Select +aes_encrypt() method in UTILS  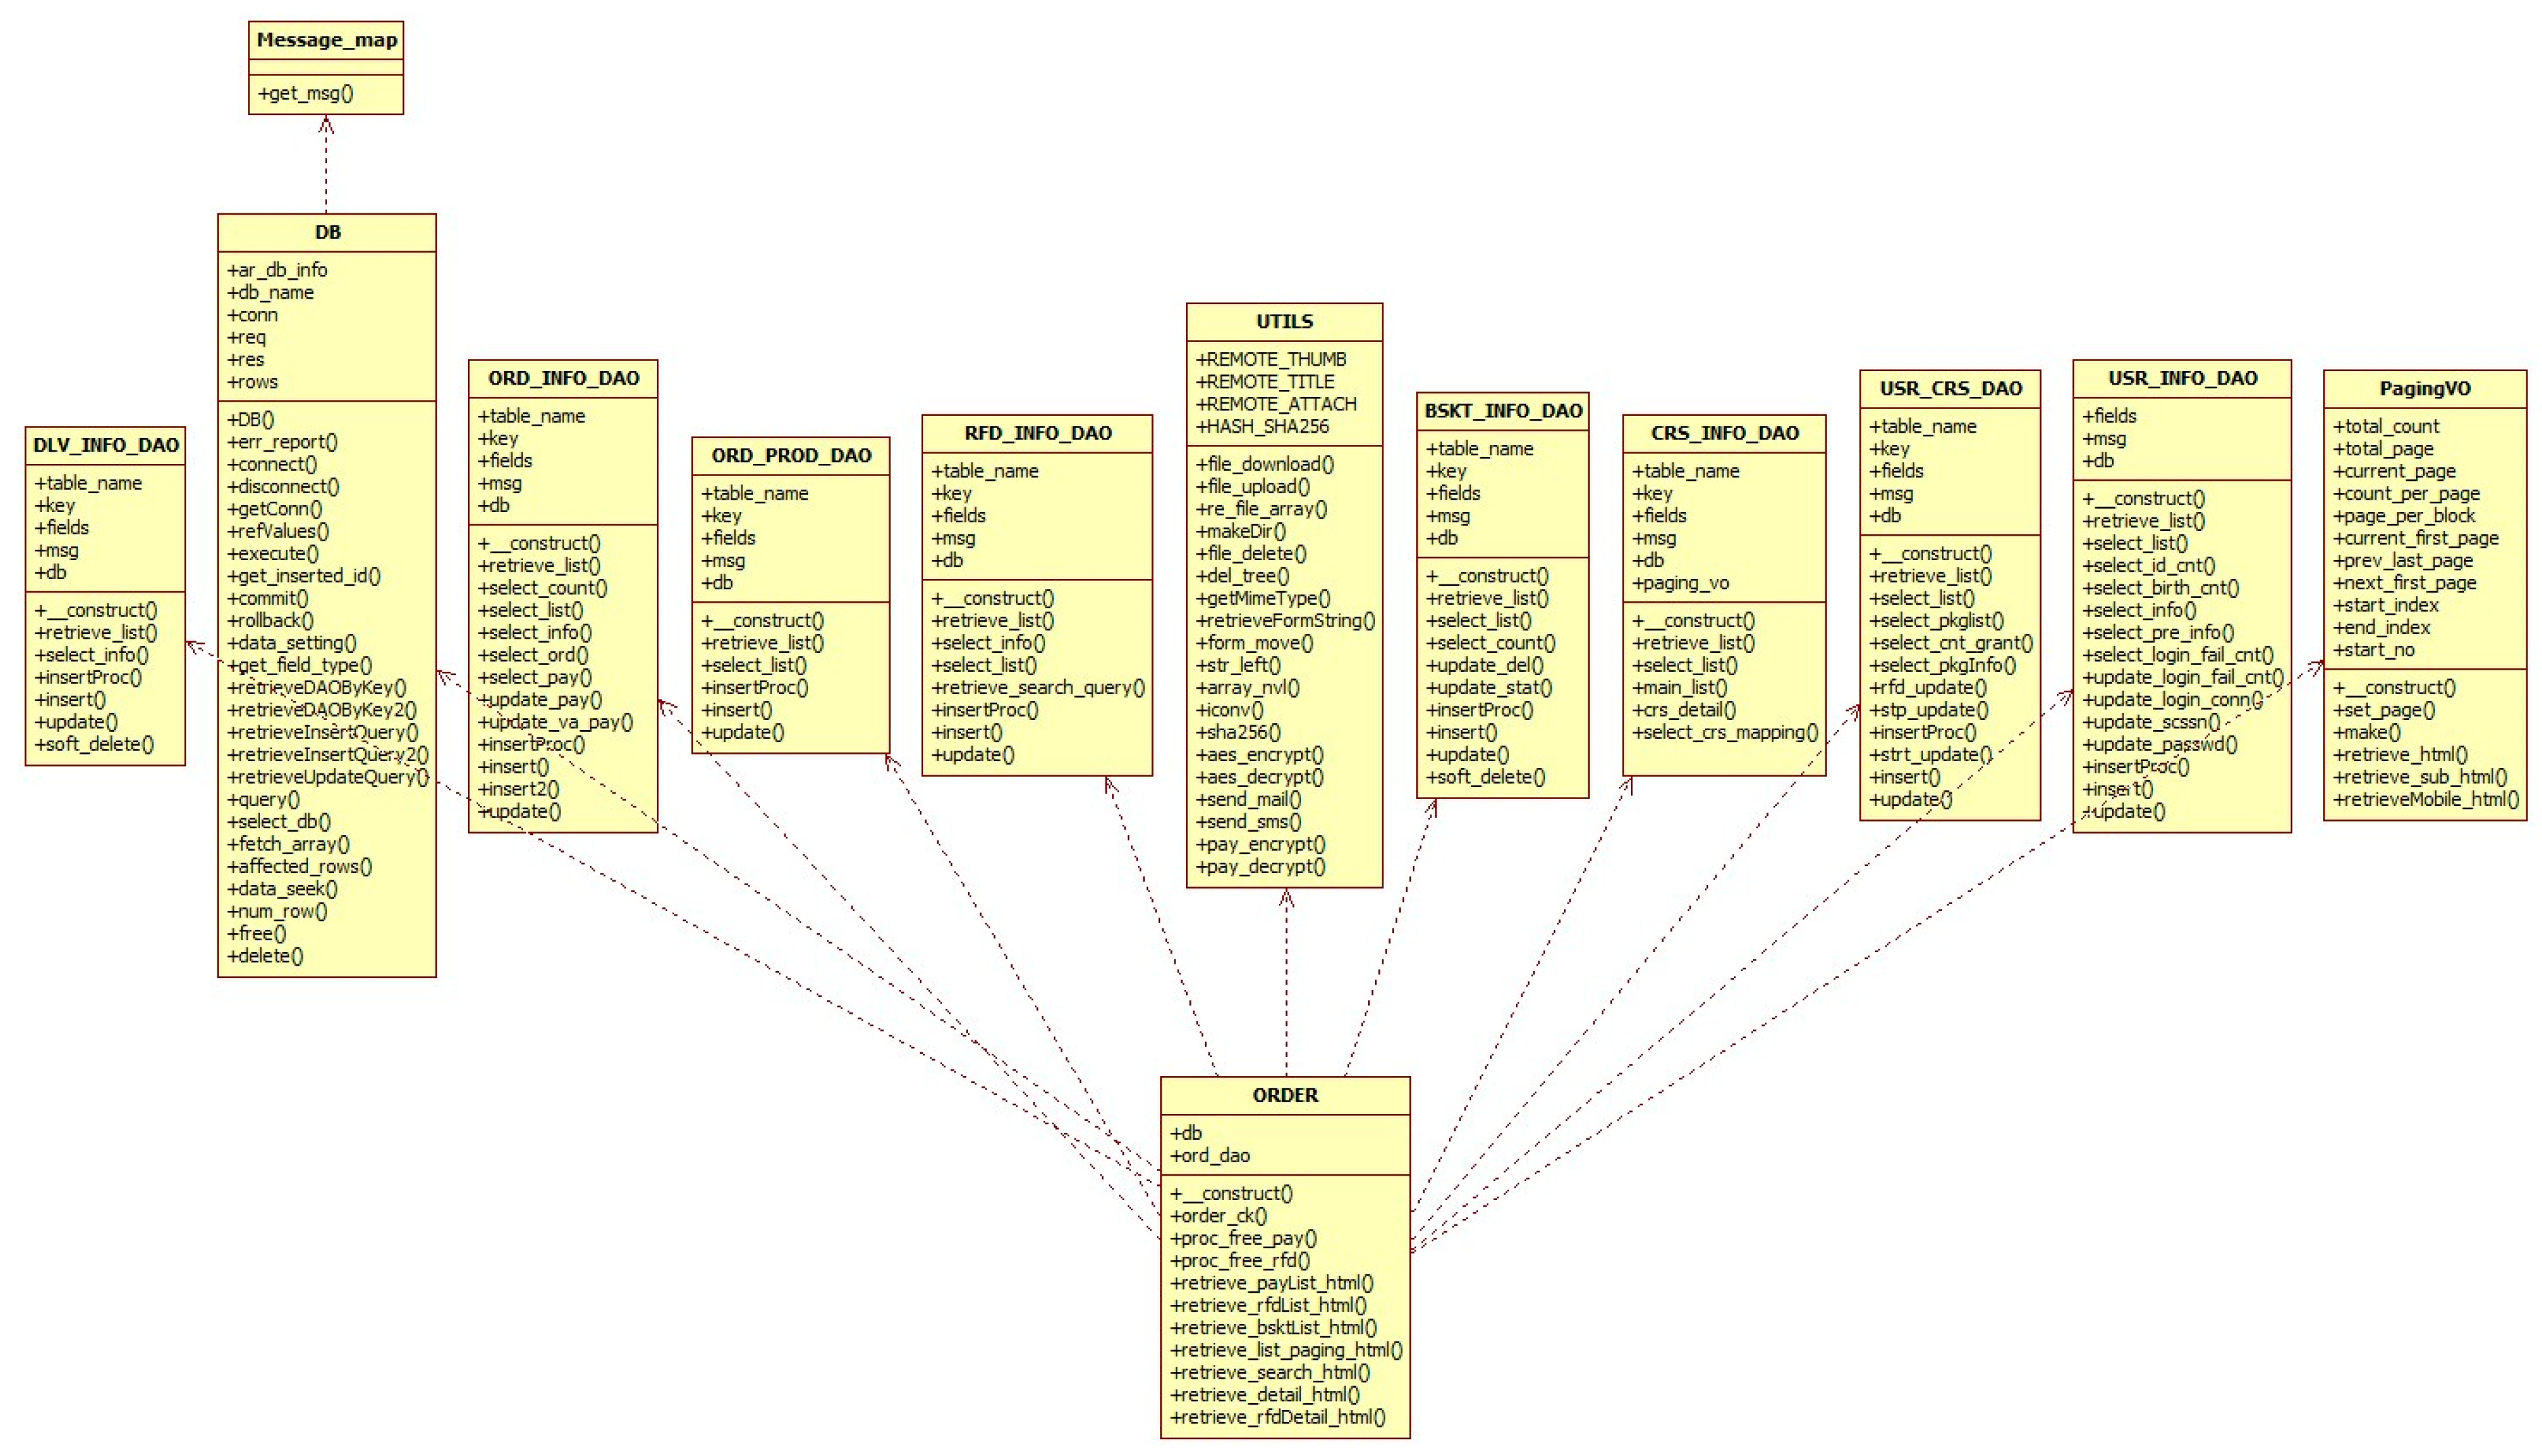(1259, 755)
